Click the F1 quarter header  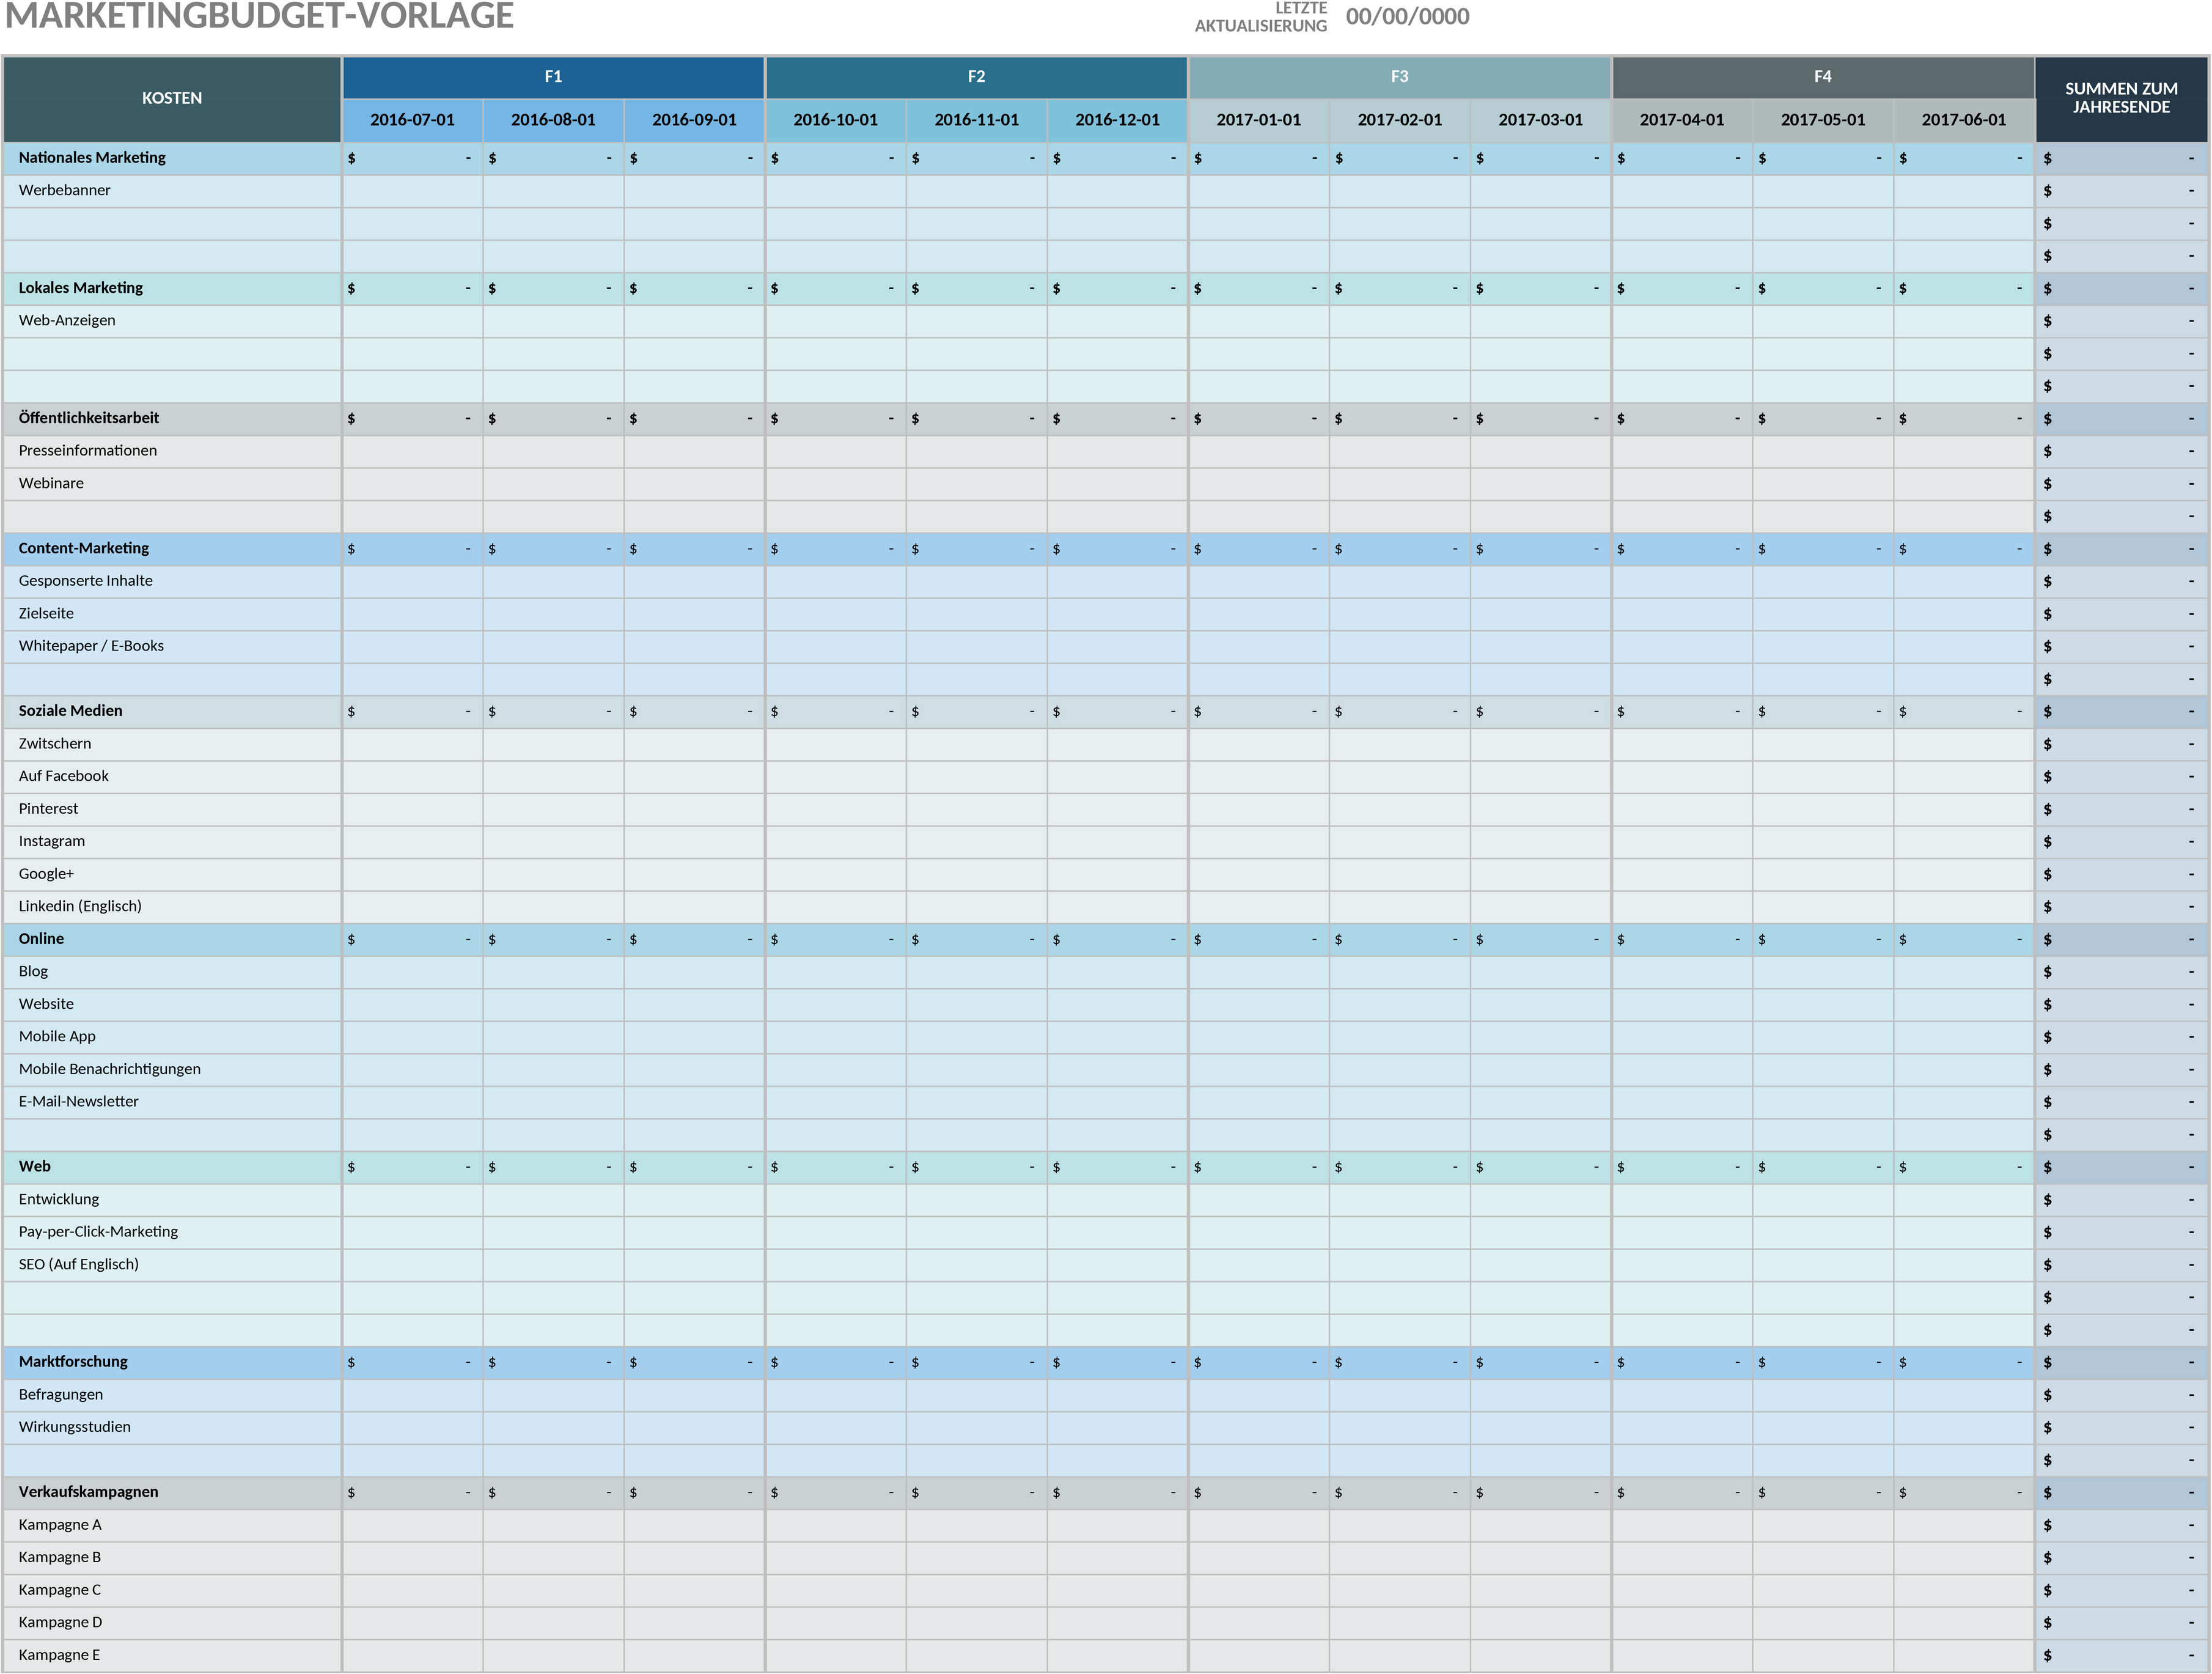[x=553, y=77]
